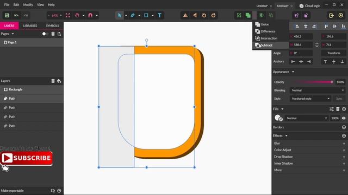Select the Pointer tool

[120, 15]
